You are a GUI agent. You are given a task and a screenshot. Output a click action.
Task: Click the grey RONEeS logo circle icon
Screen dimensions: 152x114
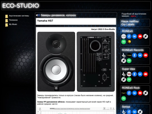[124, 36]
